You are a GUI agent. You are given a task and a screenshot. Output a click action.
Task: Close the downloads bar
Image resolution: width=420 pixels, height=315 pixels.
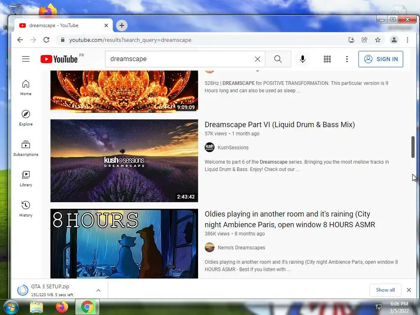409,290
